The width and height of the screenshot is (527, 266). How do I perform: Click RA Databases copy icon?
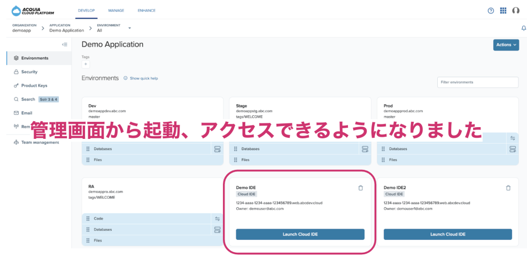217,230
